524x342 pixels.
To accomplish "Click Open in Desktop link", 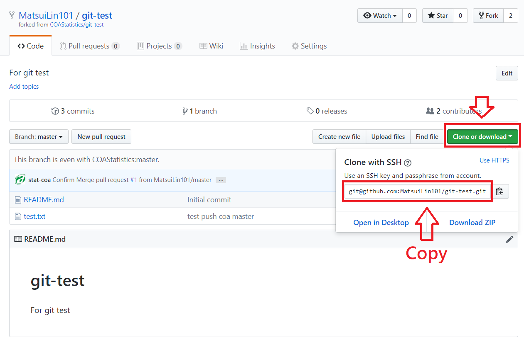I will 381,223.
